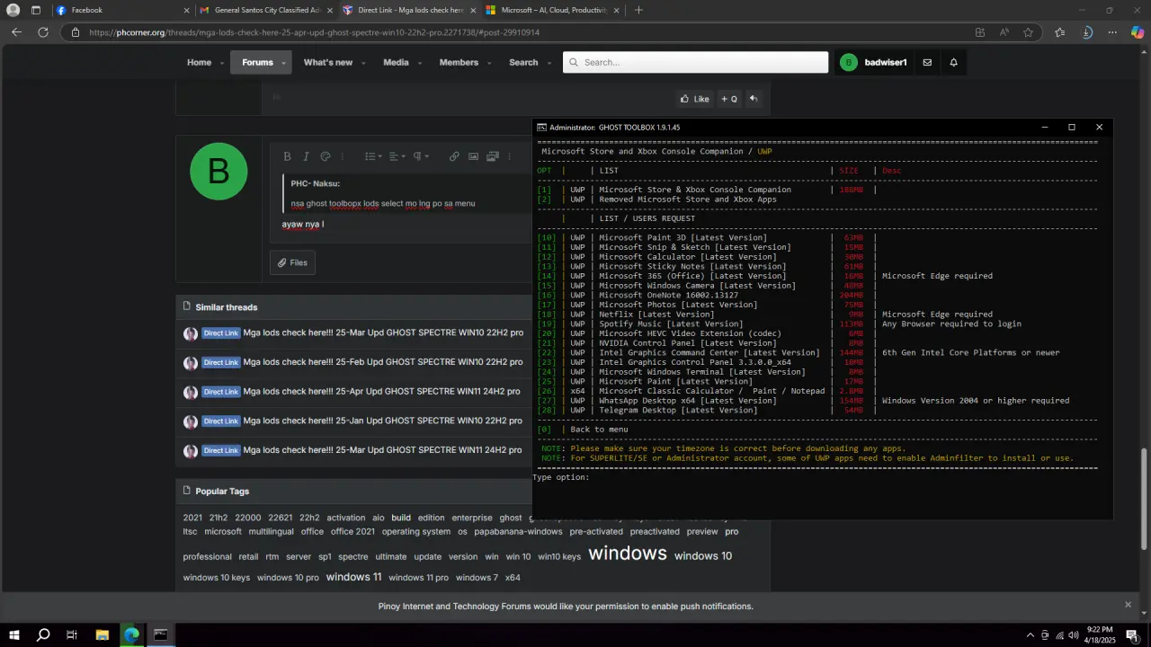Open the list dropdown in the editor toolbar
The height and width of the screenshot is (647, 1151).
click(x=374, y=156)
